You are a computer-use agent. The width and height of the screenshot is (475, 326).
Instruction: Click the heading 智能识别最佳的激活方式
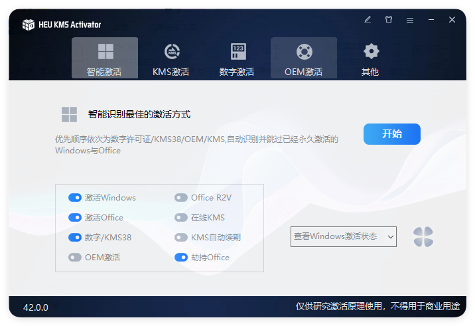coord(139,114)
